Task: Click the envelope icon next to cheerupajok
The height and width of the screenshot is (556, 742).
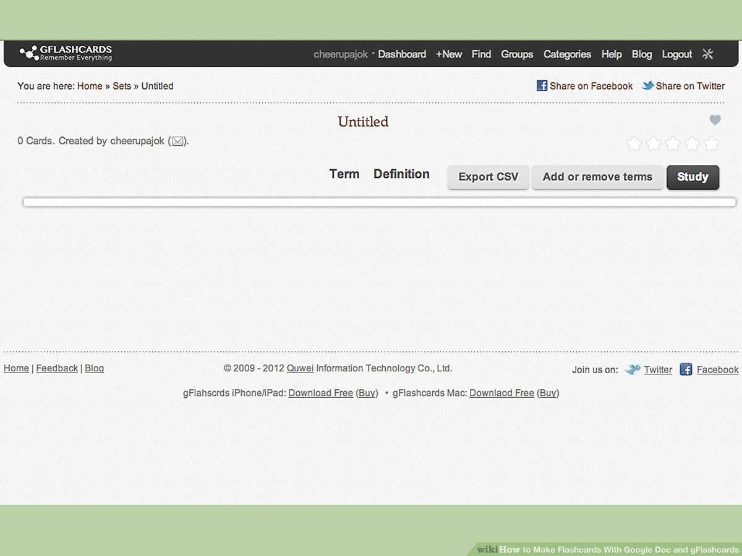Action: (x=177, y=141)
